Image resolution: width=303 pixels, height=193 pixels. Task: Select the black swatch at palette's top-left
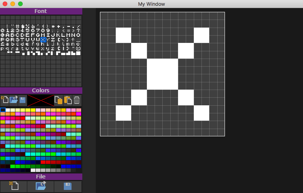tap(3, 110)
